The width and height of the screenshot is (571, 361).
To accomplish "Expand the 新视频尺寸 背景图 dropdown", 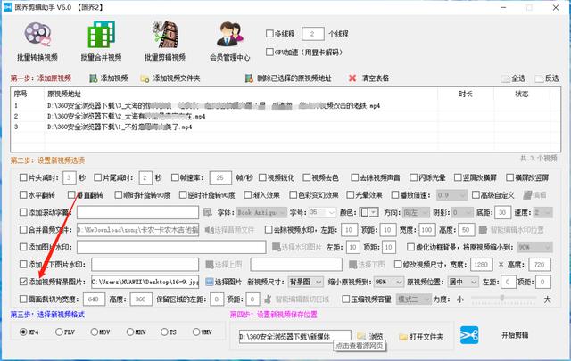I will click(x=305, y=282).
